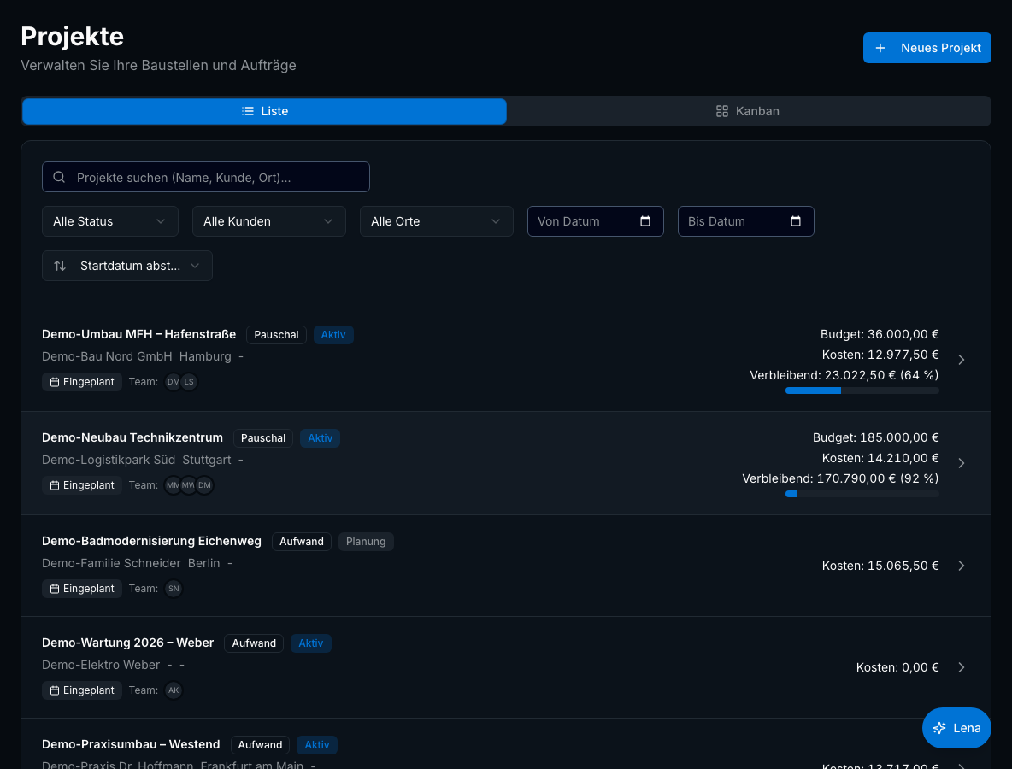Click Aktiv badge on Technikzentrum project
Screen dimensions: 1012x769
[321, 438]
